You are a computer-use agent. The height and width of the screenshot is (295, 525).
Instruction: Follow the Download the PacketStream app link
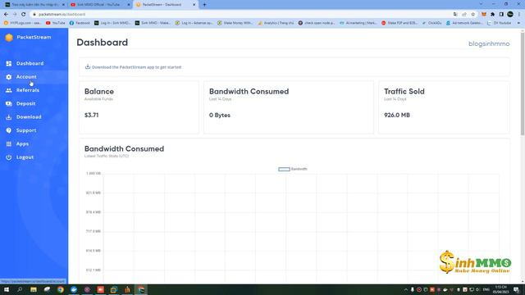(x=136, y=67)
